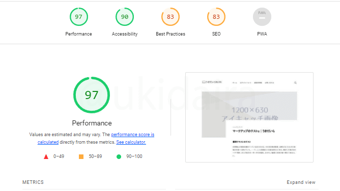
Task: Click the grey PWA gauge icon
Action: coord(262,17)
